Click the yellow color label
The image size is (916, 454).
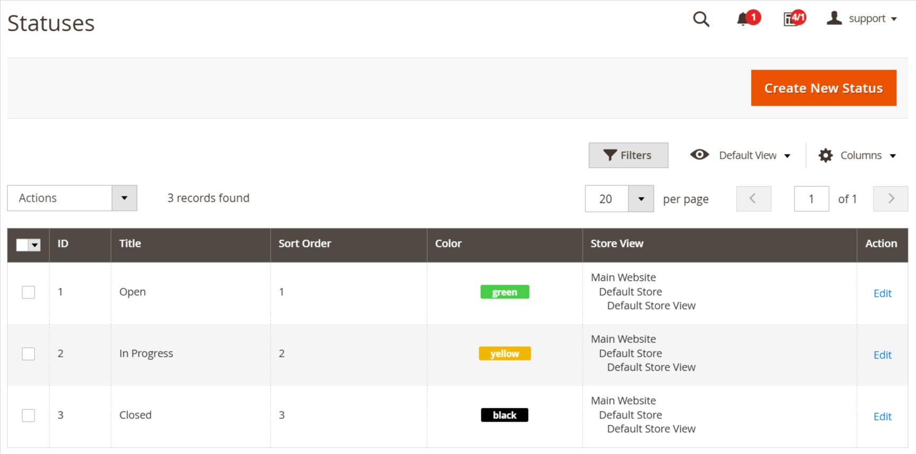tap(504, 354)
